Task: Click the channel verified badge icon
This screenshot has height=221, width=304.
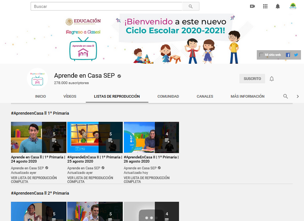Action: tap(119, 76)
